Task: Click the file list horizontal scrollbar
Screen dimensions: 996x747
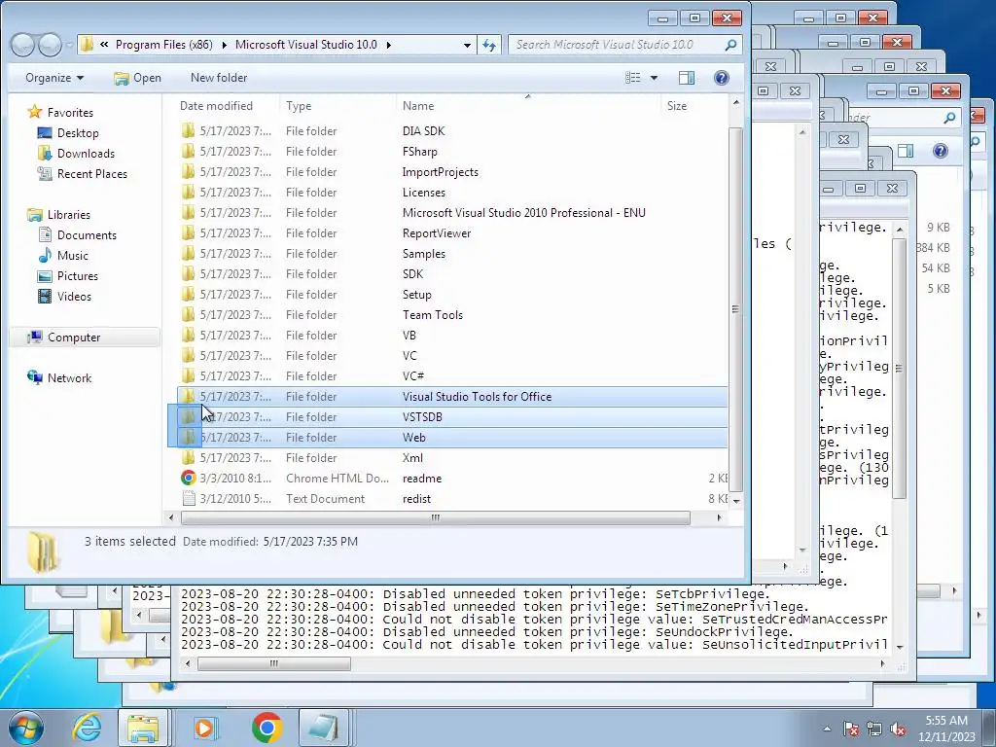Action: tap(435, 517)
